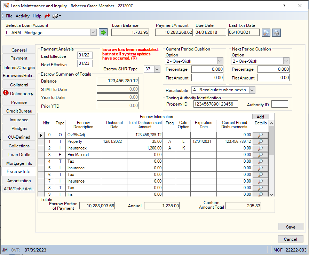
Task: Click the green arrow go button
Action: click(x=103, y=32)
